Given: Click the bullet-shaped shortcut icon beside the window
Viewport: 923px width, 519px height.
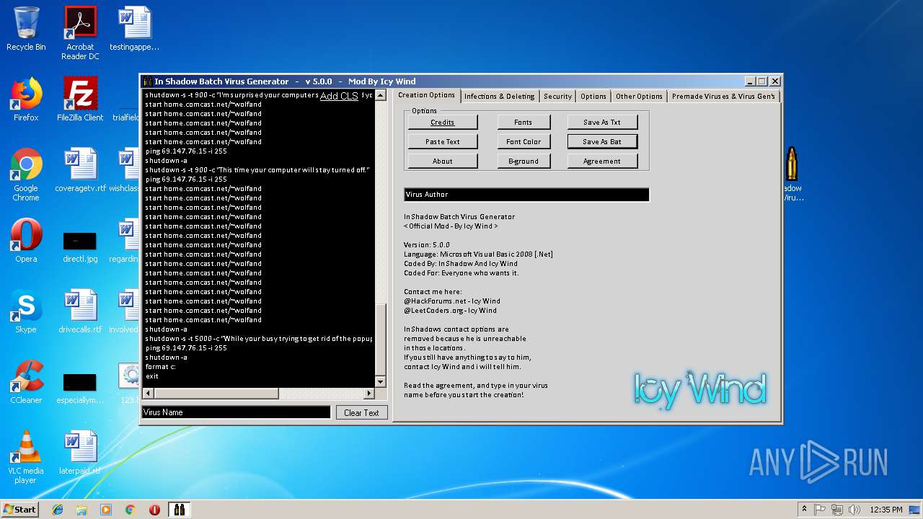Looking at the screenshot, I should 791,164.
